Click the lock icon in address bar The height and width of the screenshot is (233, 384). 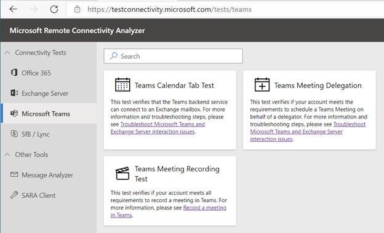[77, 9]
